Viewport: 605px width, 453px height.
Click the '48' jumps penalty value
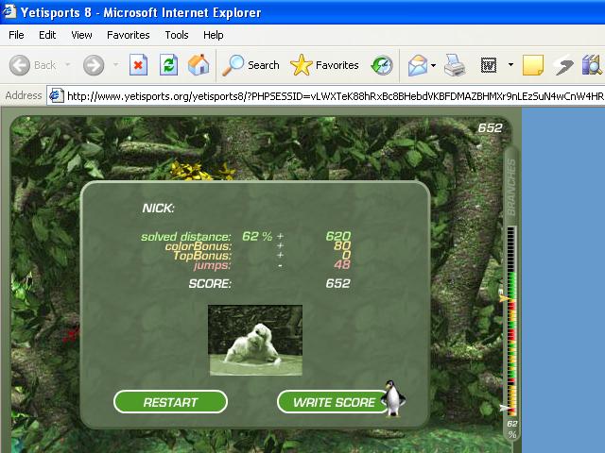click(x=342, y=264)
